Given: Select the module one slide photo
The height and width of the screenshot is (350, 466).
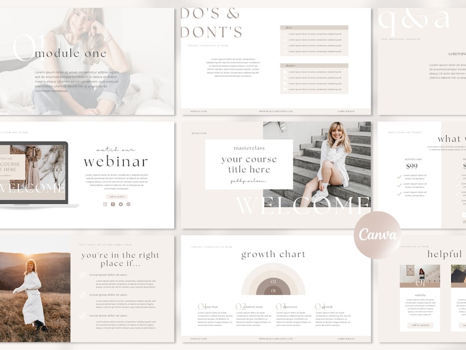Looking at the screenshot, I should click(87, 61).
